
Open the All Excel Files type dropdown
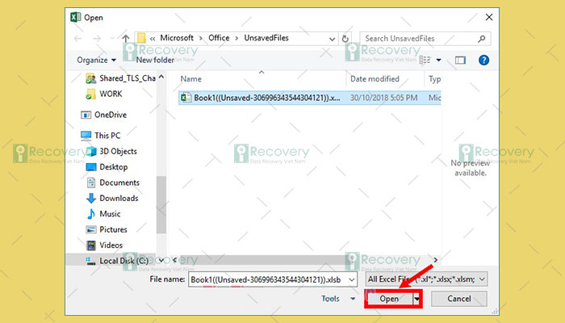click(427, 279)
